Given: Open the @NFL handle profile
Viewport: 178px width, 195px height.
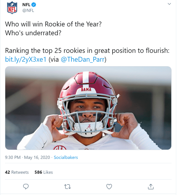Looking at the screenshot, I should (x=28, y=11).
